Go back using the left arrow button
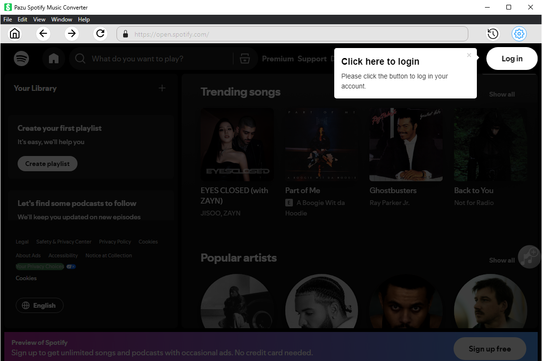The height and width of the screenshot is (361, 542). 43,34
